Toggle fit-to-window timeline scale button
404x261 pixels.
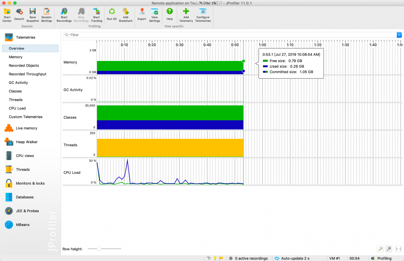click(398, 249)
